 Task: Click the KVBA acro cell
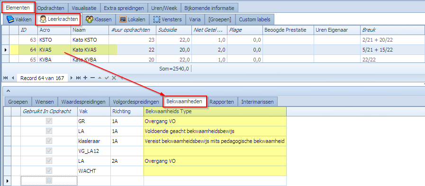tap(54, 60)
